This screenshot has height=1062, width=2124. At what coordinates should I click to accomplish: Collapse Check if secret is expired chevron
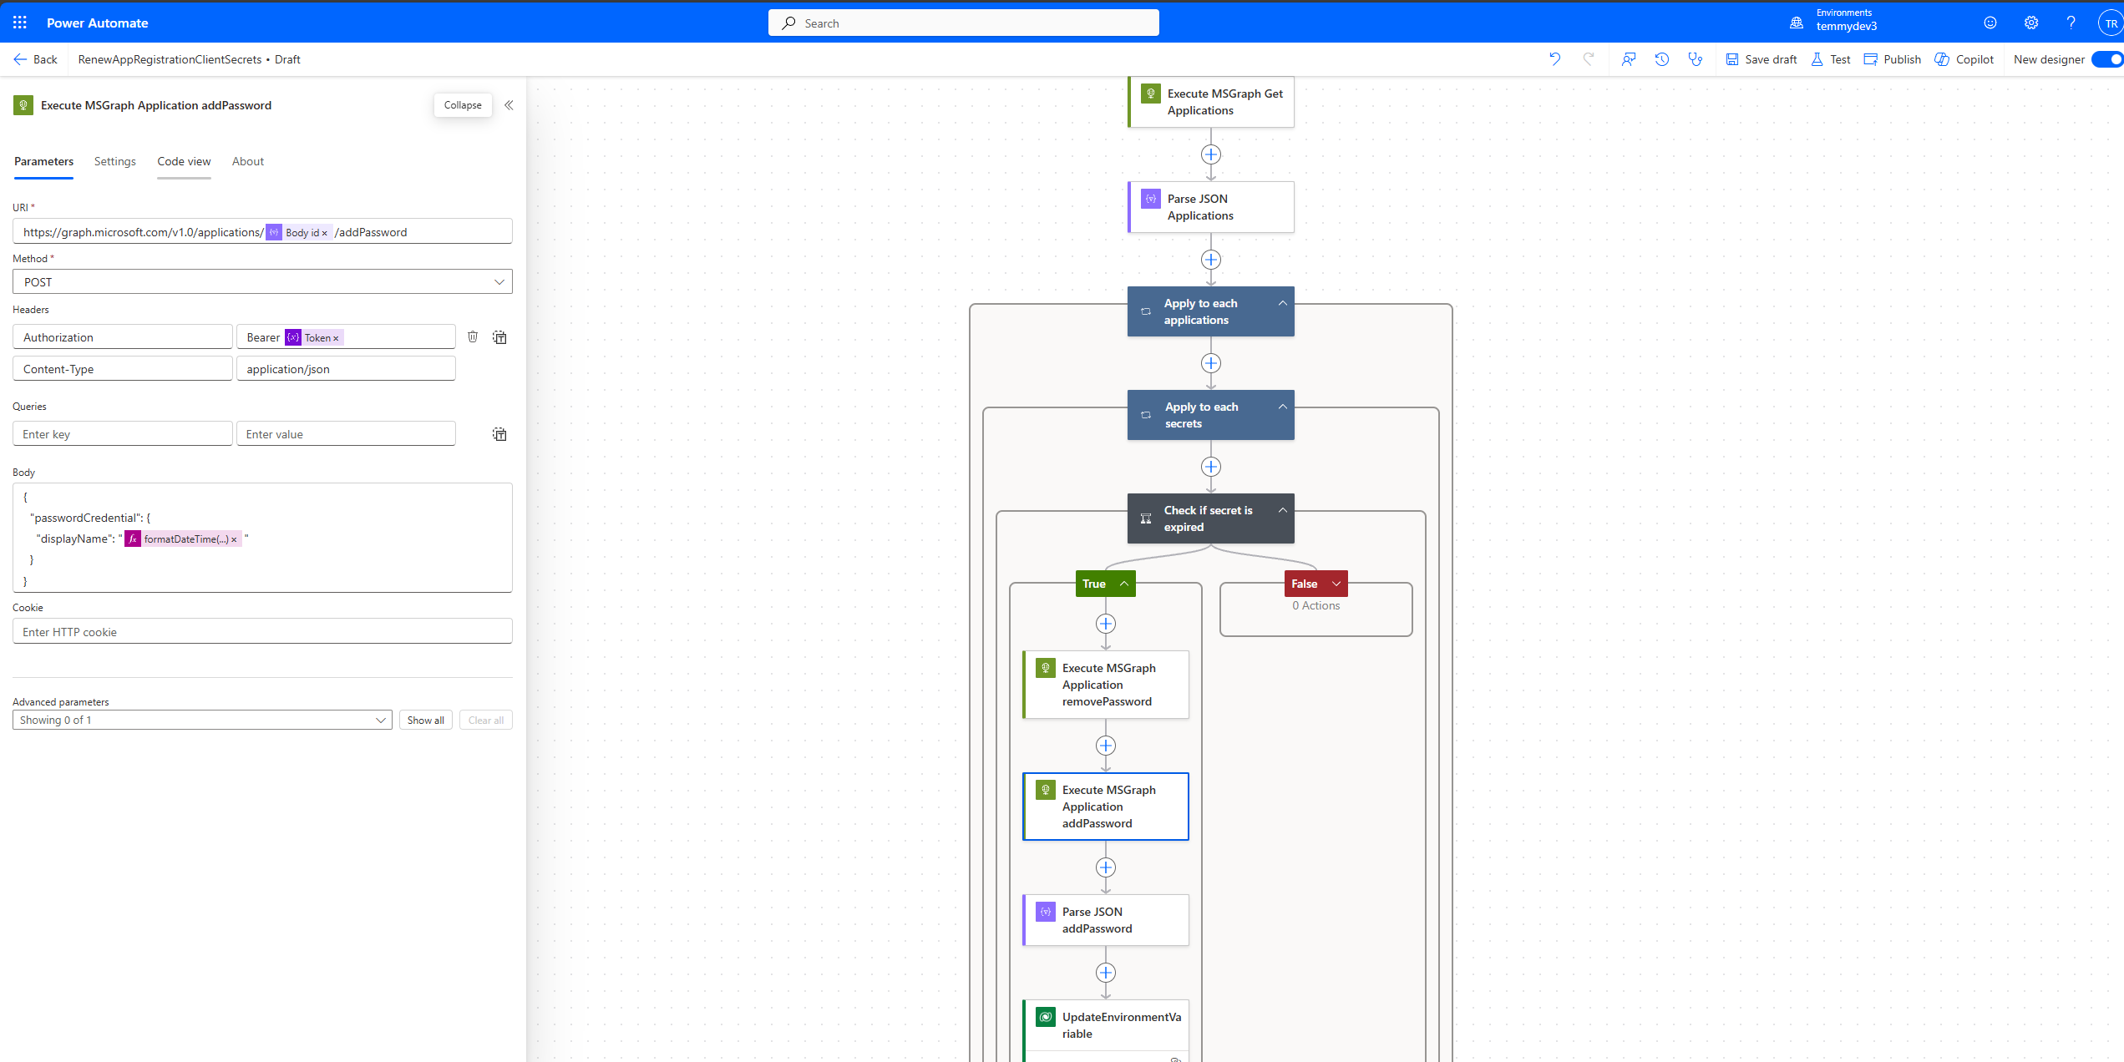1282,510
